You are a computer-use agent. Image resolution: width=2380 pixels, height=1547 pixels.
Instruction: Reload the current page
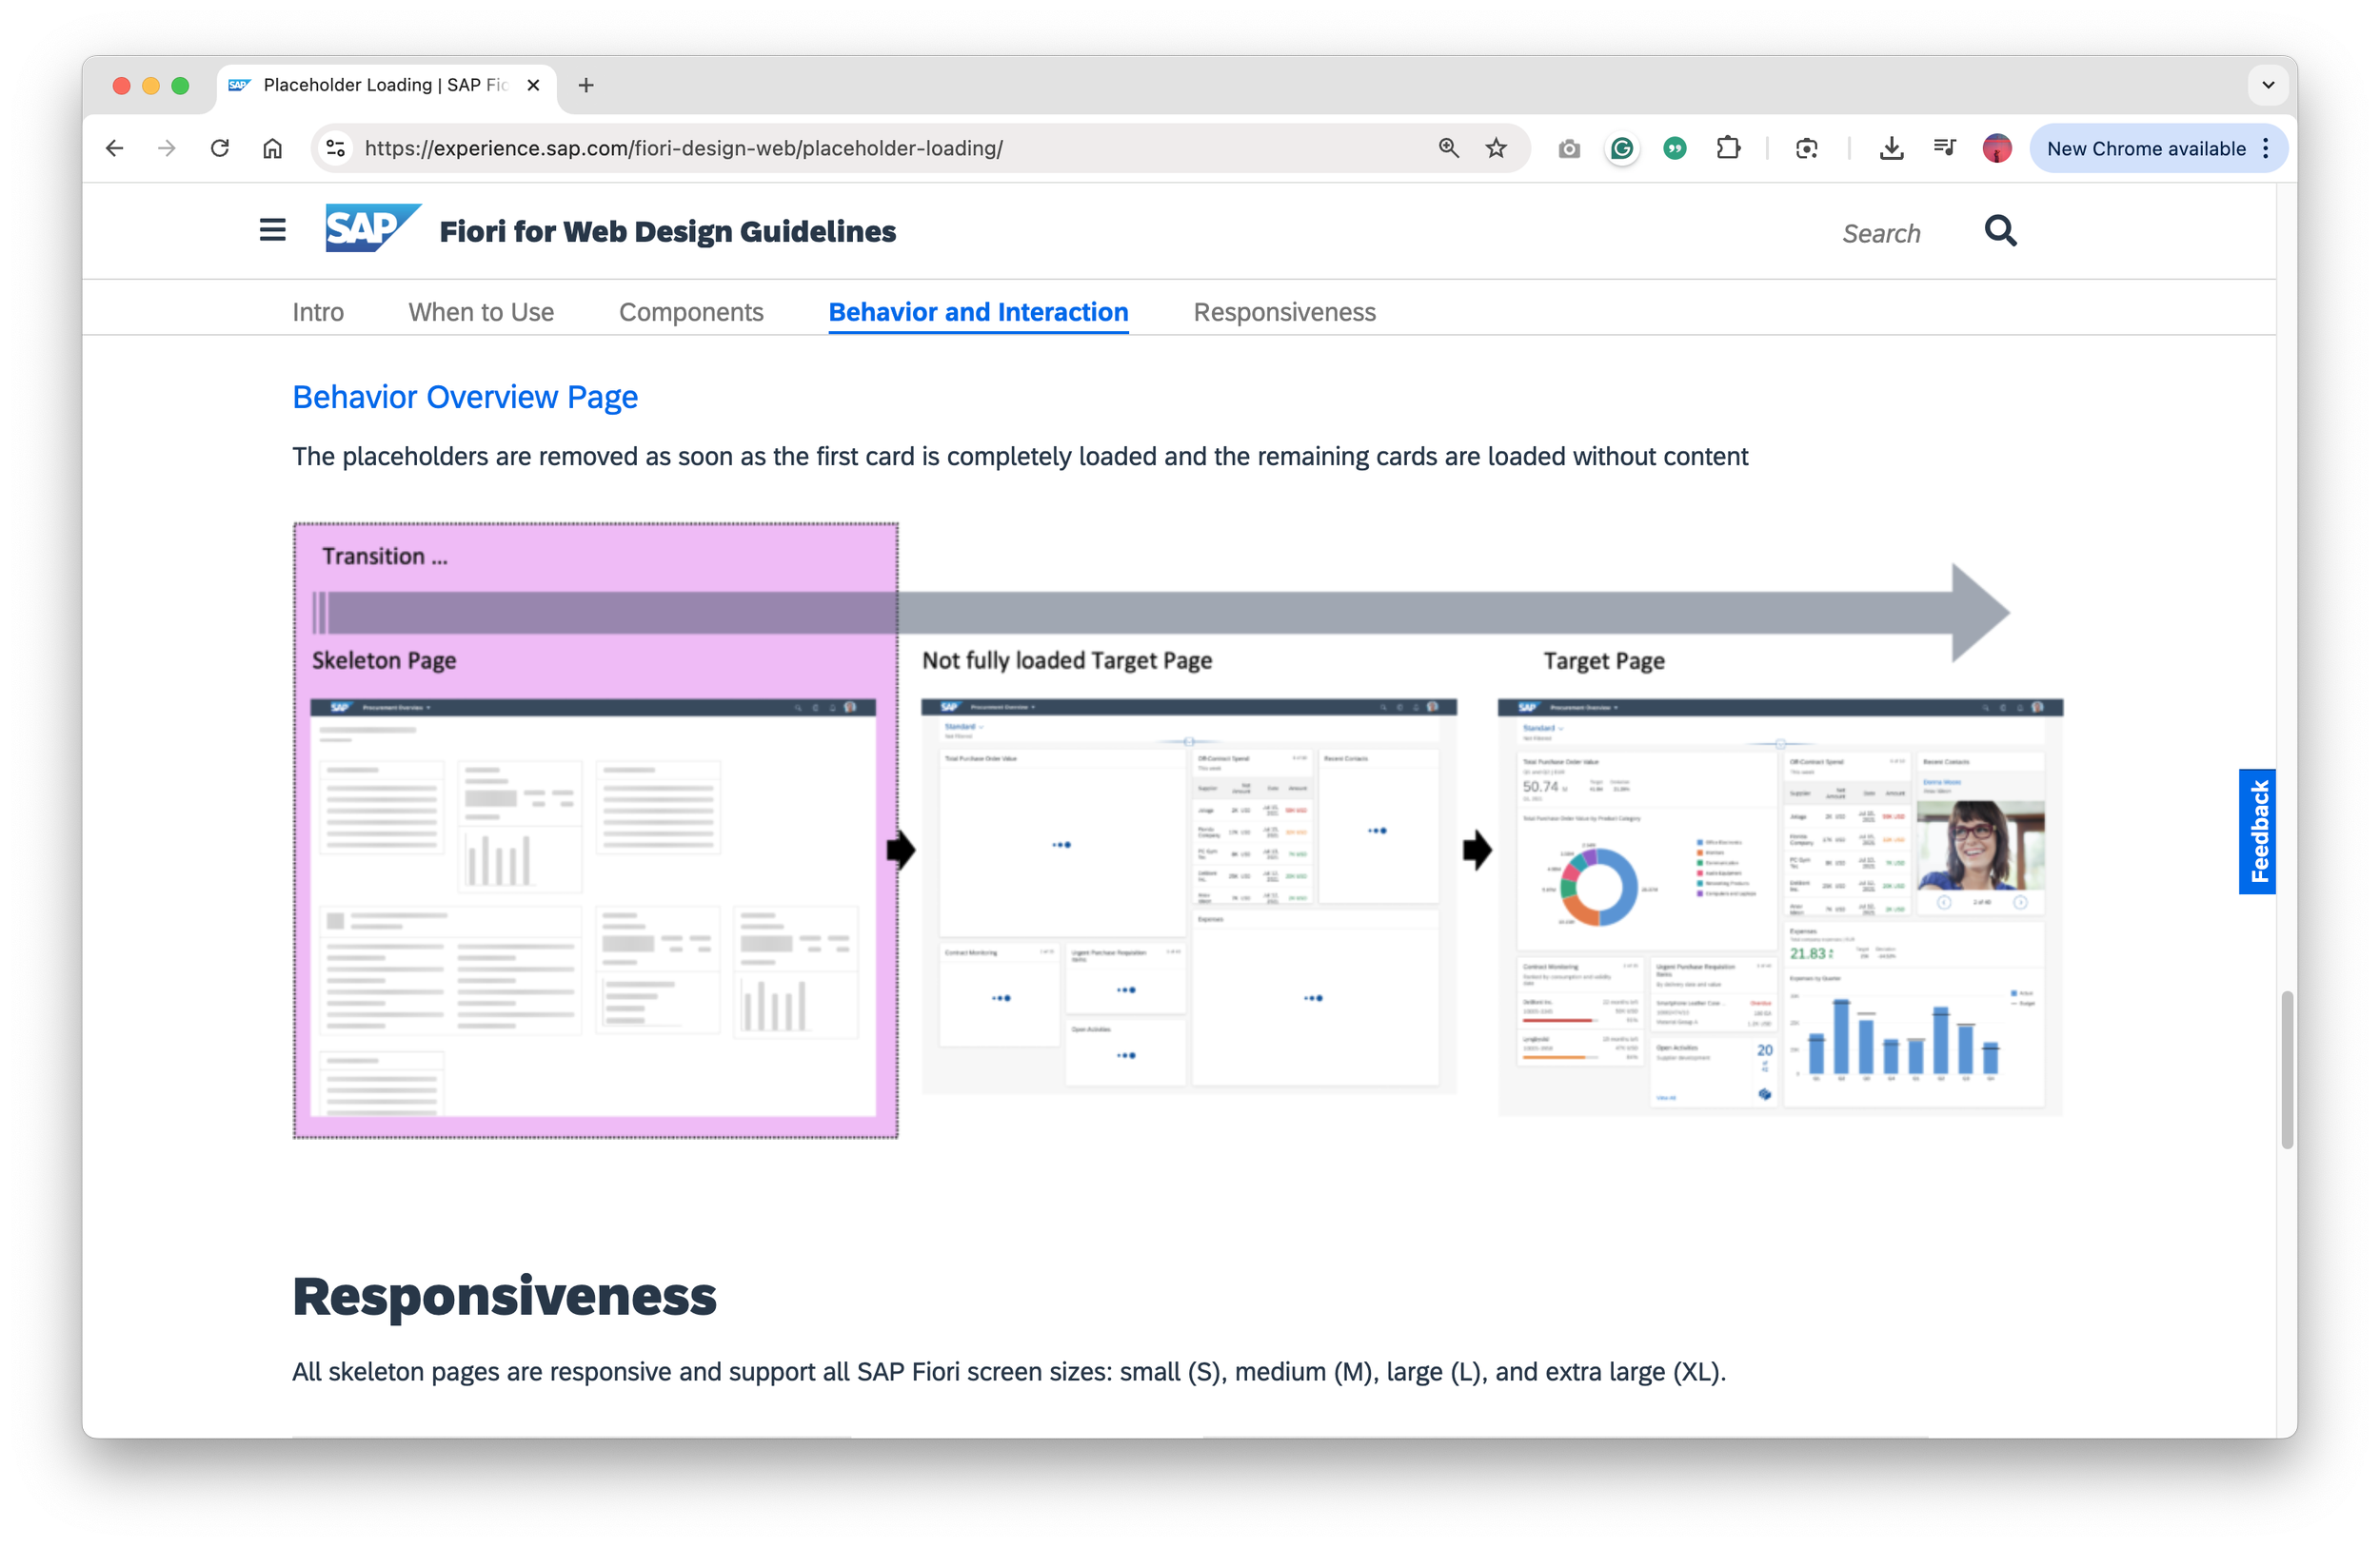[x=220, y=147]
